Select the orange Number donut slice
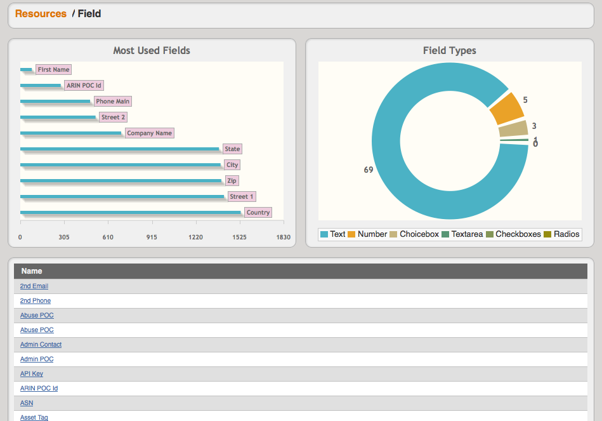Screen dimensions: 602x421 [507, 110]
